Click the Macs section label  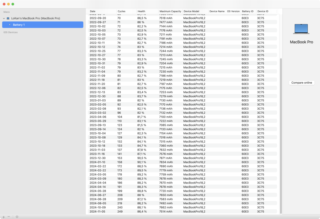[6, 12]
